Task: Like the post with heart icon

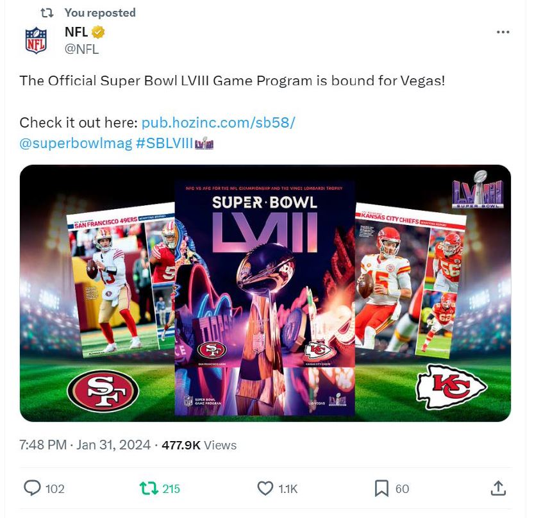Action: tap(265, 488)
